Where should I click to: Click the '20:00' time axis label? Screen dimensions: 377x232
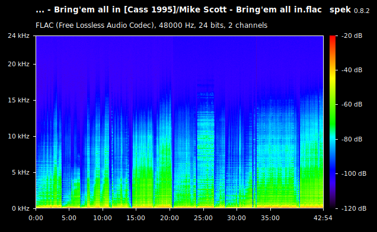pyautogui.click(x=170, y=218)
